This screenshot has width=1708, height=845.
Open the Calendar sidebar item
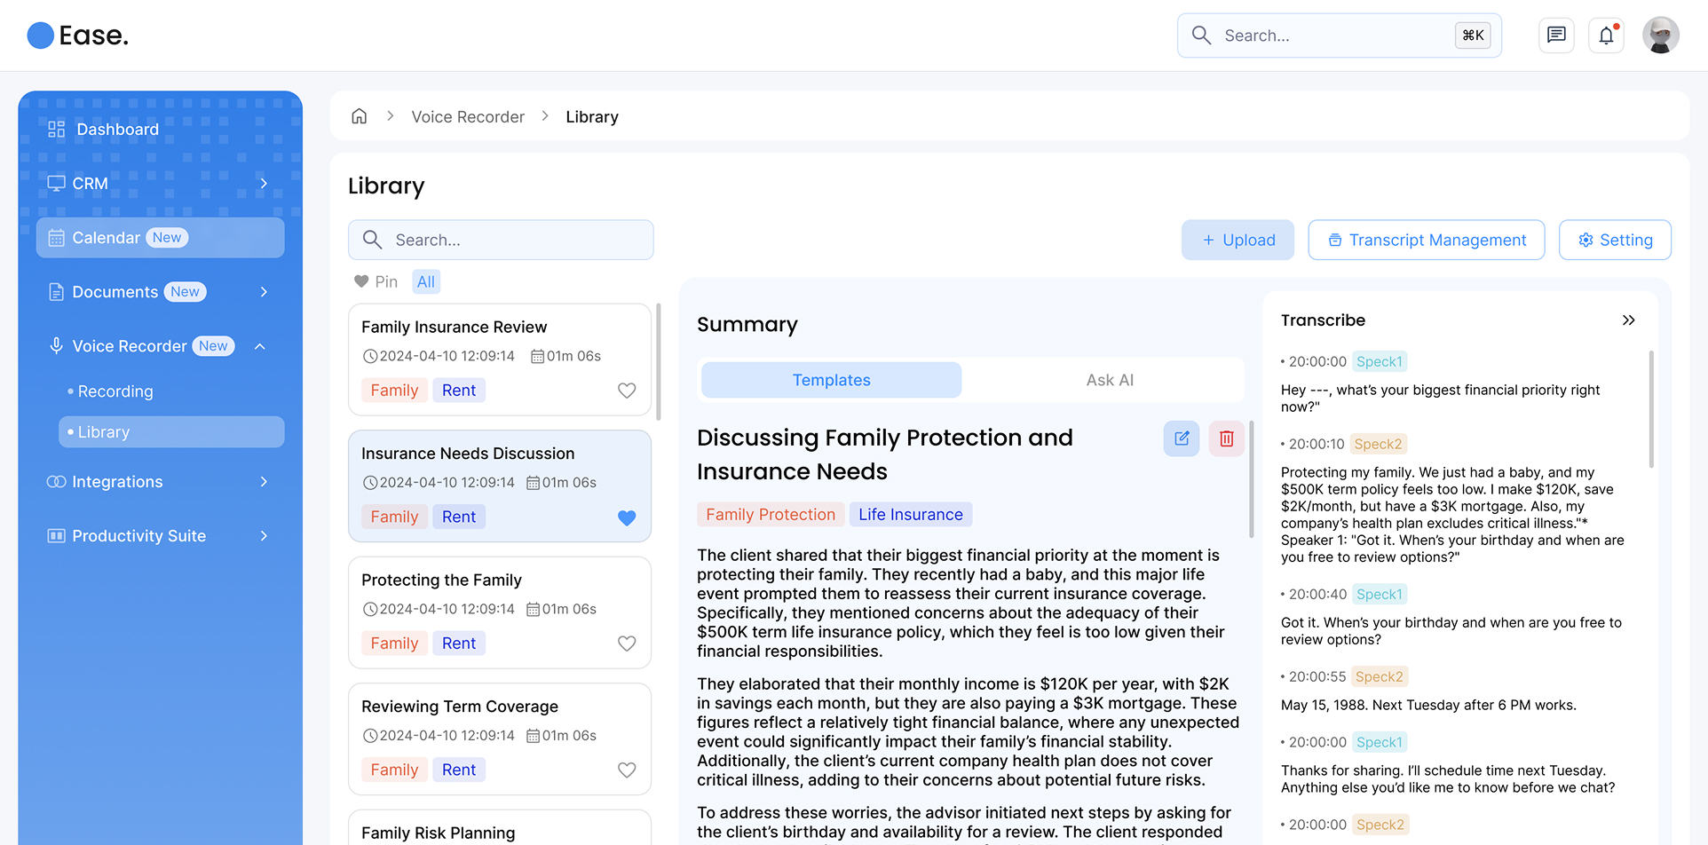point(160,238)
